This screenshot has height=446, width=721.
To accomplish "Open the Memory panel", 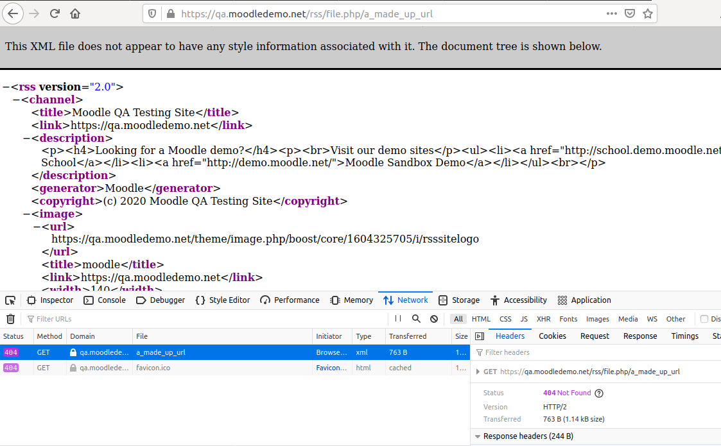I will coord(352,300).
